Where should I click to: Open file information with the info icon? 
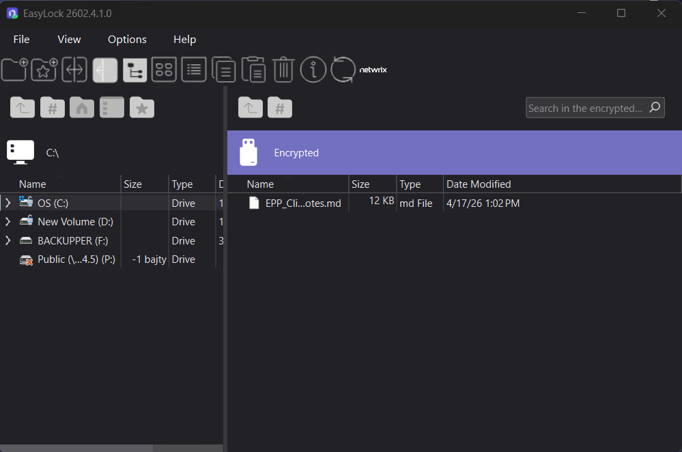[313, 70]
